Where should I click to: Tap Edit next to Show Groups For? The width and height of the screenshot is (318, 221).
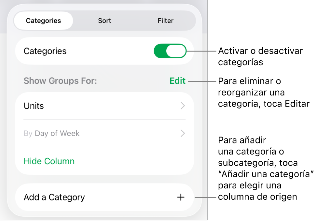177,81
